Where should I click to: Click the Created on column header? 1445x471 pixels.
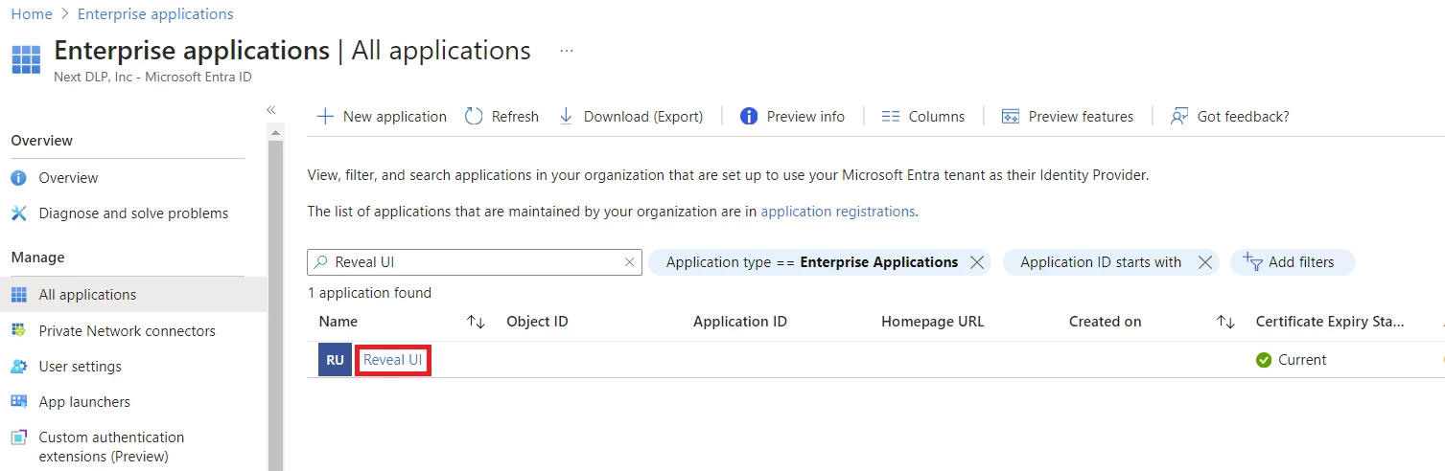(x=1106, y=322)
